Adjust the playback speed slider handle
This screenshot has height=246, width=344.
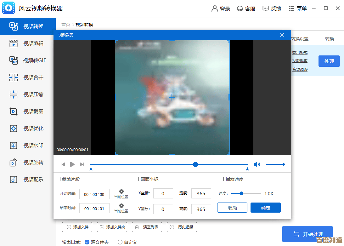pyautogui.click(x=241, y=193)
